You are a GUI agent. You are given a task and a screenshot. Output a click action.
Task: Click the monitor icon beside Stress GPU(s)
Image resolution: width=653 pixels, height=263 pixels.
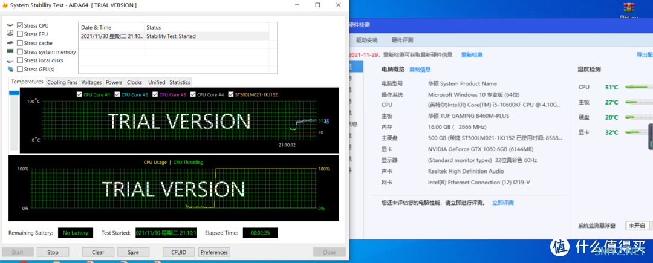pos(10,69)
